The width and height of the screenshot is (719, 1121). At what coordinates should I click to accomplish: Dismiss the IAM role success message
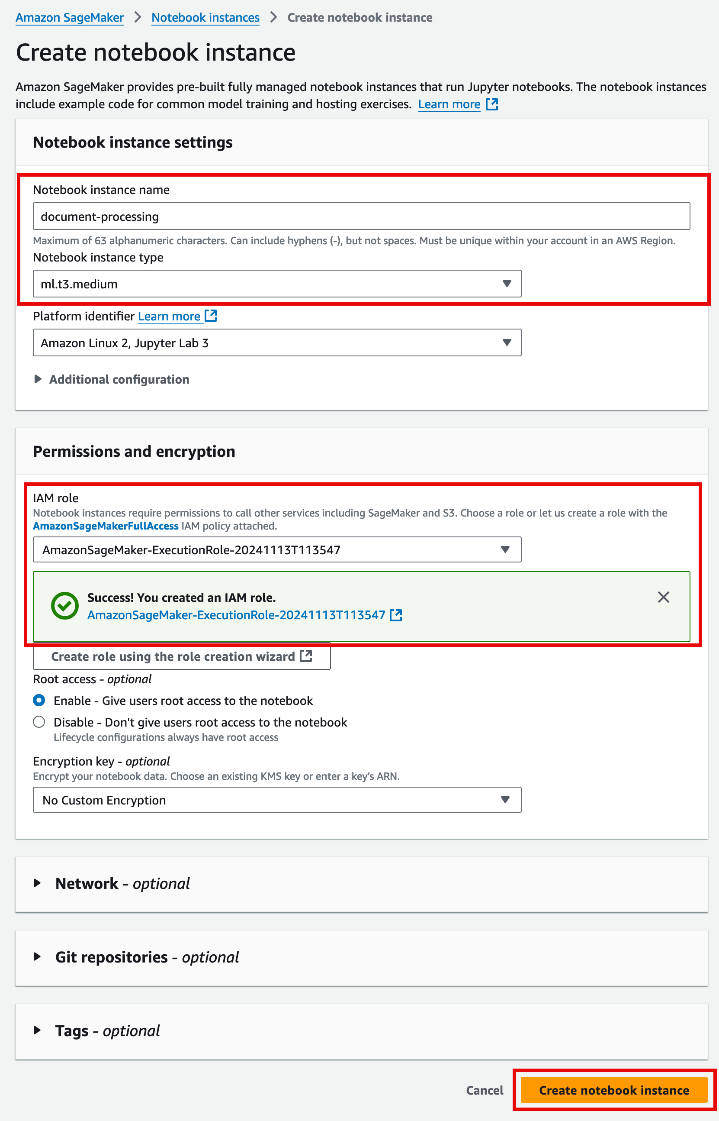coord(663,597)
